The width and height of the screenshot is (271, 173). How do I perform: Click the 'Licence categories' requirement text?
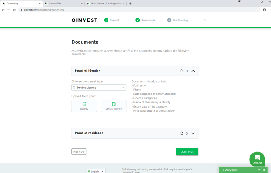[145, 98]
